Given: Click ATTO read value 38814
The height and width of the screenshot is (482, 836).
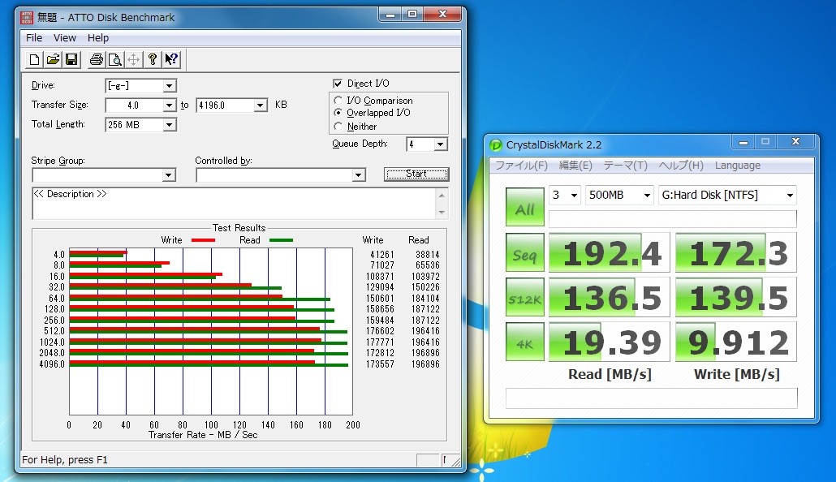Looking at the screenshot, I should (428, 255).
